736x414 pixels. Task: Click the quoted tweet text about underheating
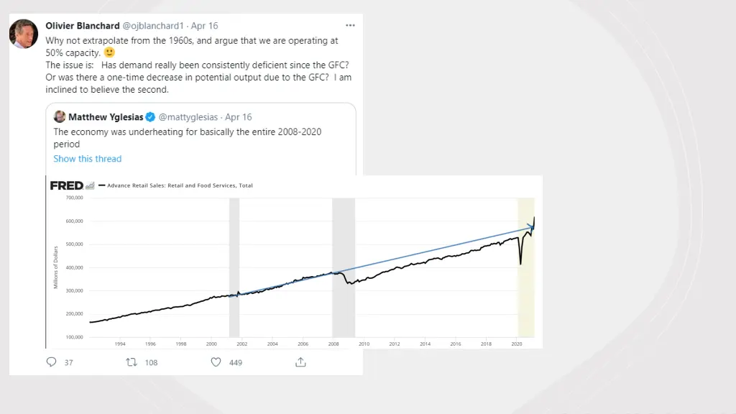coord(188,138)
